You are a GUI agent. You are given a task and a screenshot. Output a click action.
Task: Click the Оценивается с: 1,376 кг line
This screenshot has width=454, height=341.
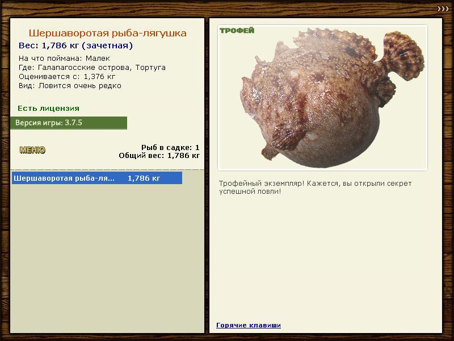[x=67, y=77]
